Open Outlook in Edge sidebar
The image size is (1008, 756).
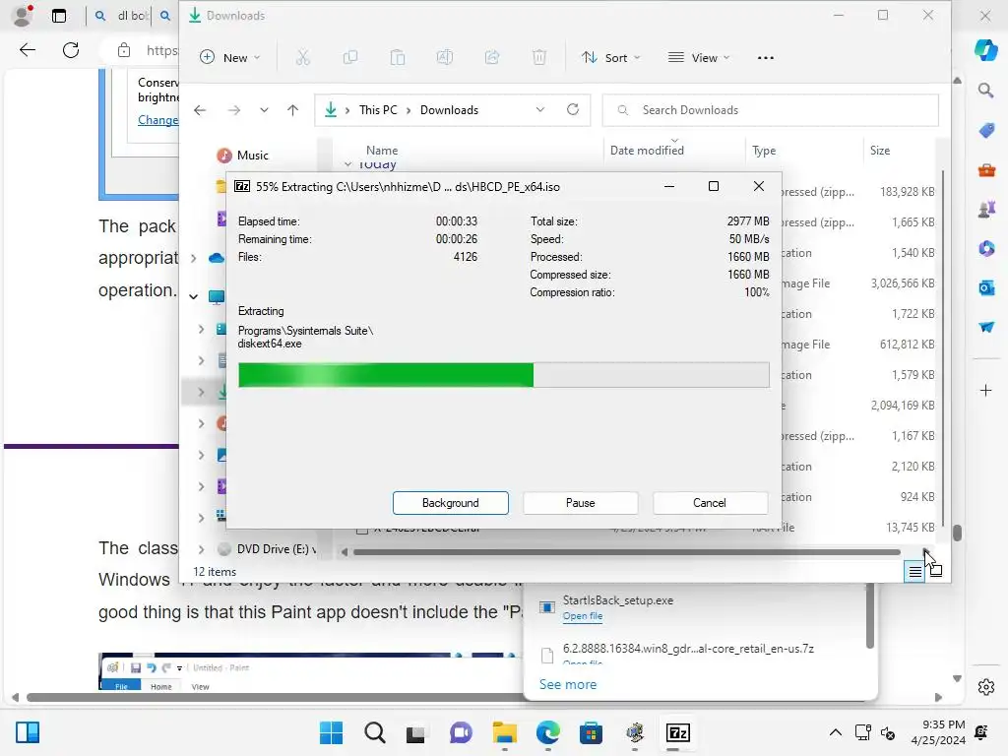point(986,287)
